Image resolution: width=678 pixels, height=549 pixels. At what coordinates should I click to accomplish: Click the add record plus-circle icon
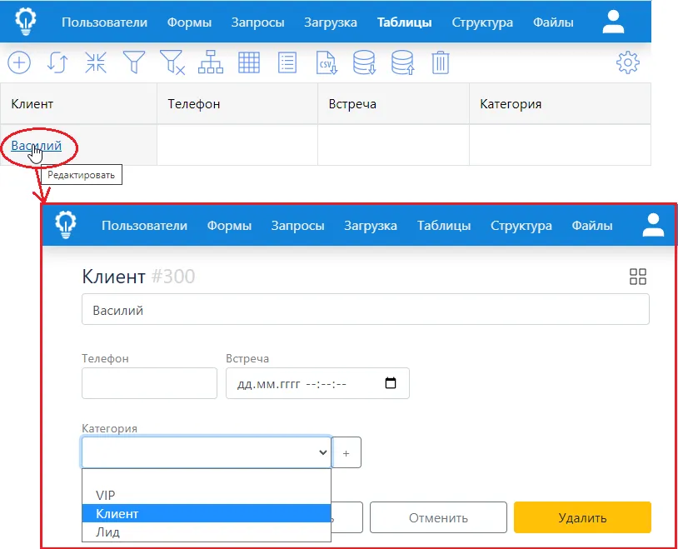tap(19, 62)
